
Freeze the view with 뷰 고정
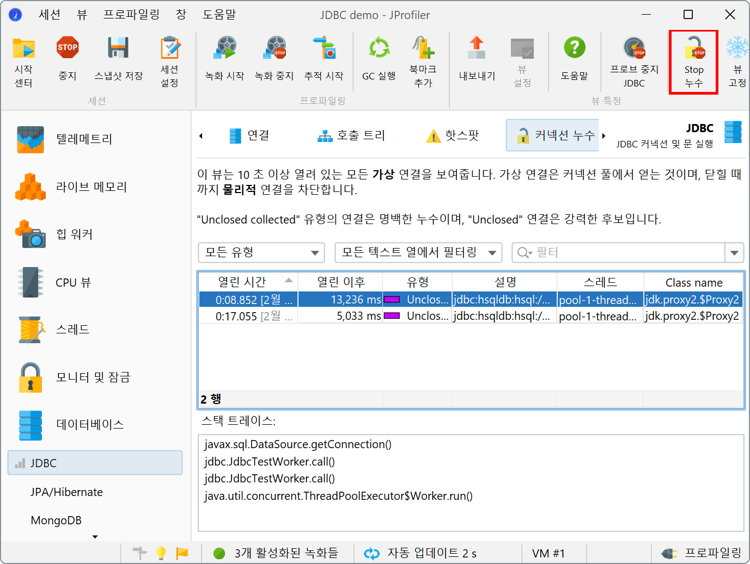click(737, 63)
